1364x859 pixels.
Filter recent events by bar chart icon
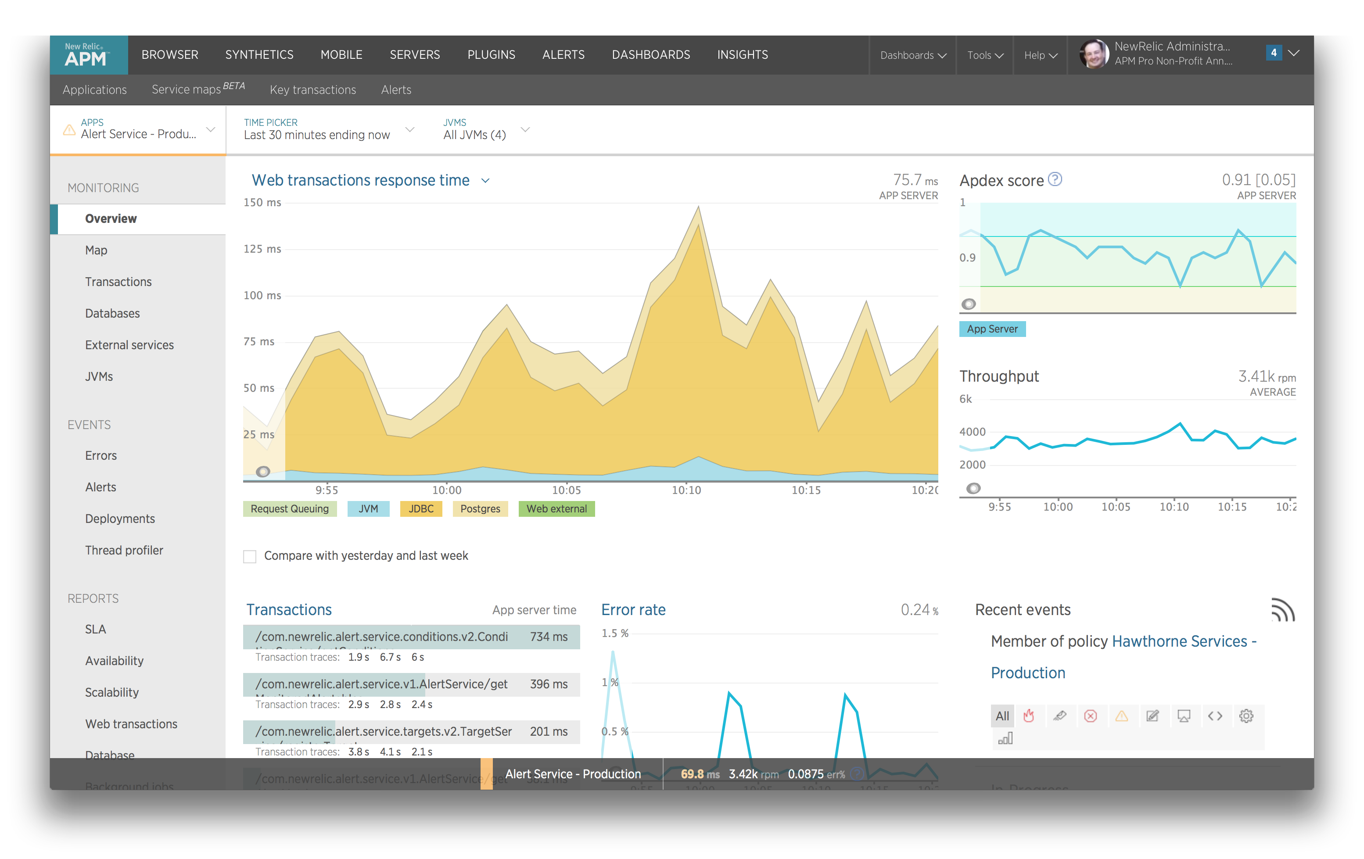point(1005,738)
